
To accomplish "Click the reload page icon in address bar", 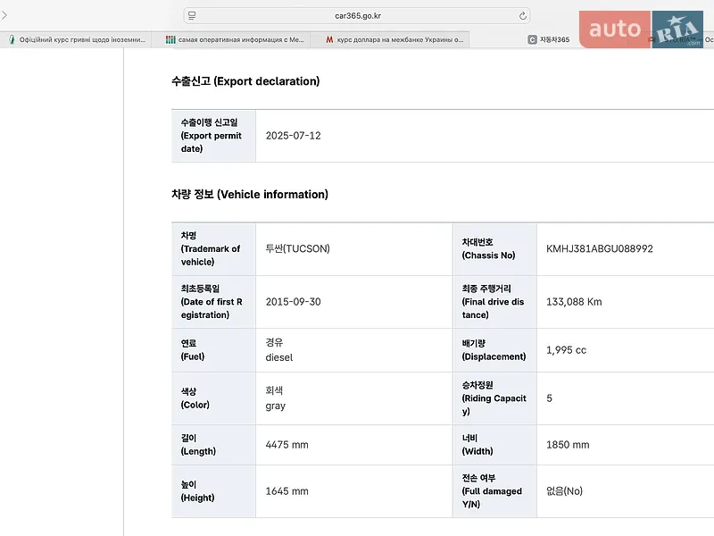I will point(523,16).
